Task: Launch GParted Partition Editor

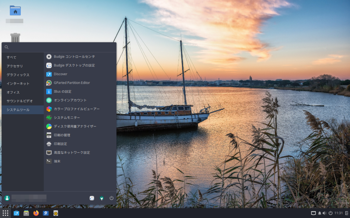Action: [x=72, y=83]
